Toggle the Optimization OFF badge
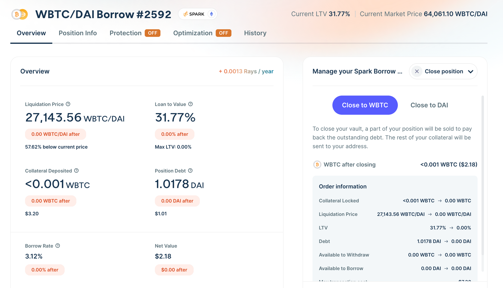Viewport: 503px width, 288px height. (223, 33)
